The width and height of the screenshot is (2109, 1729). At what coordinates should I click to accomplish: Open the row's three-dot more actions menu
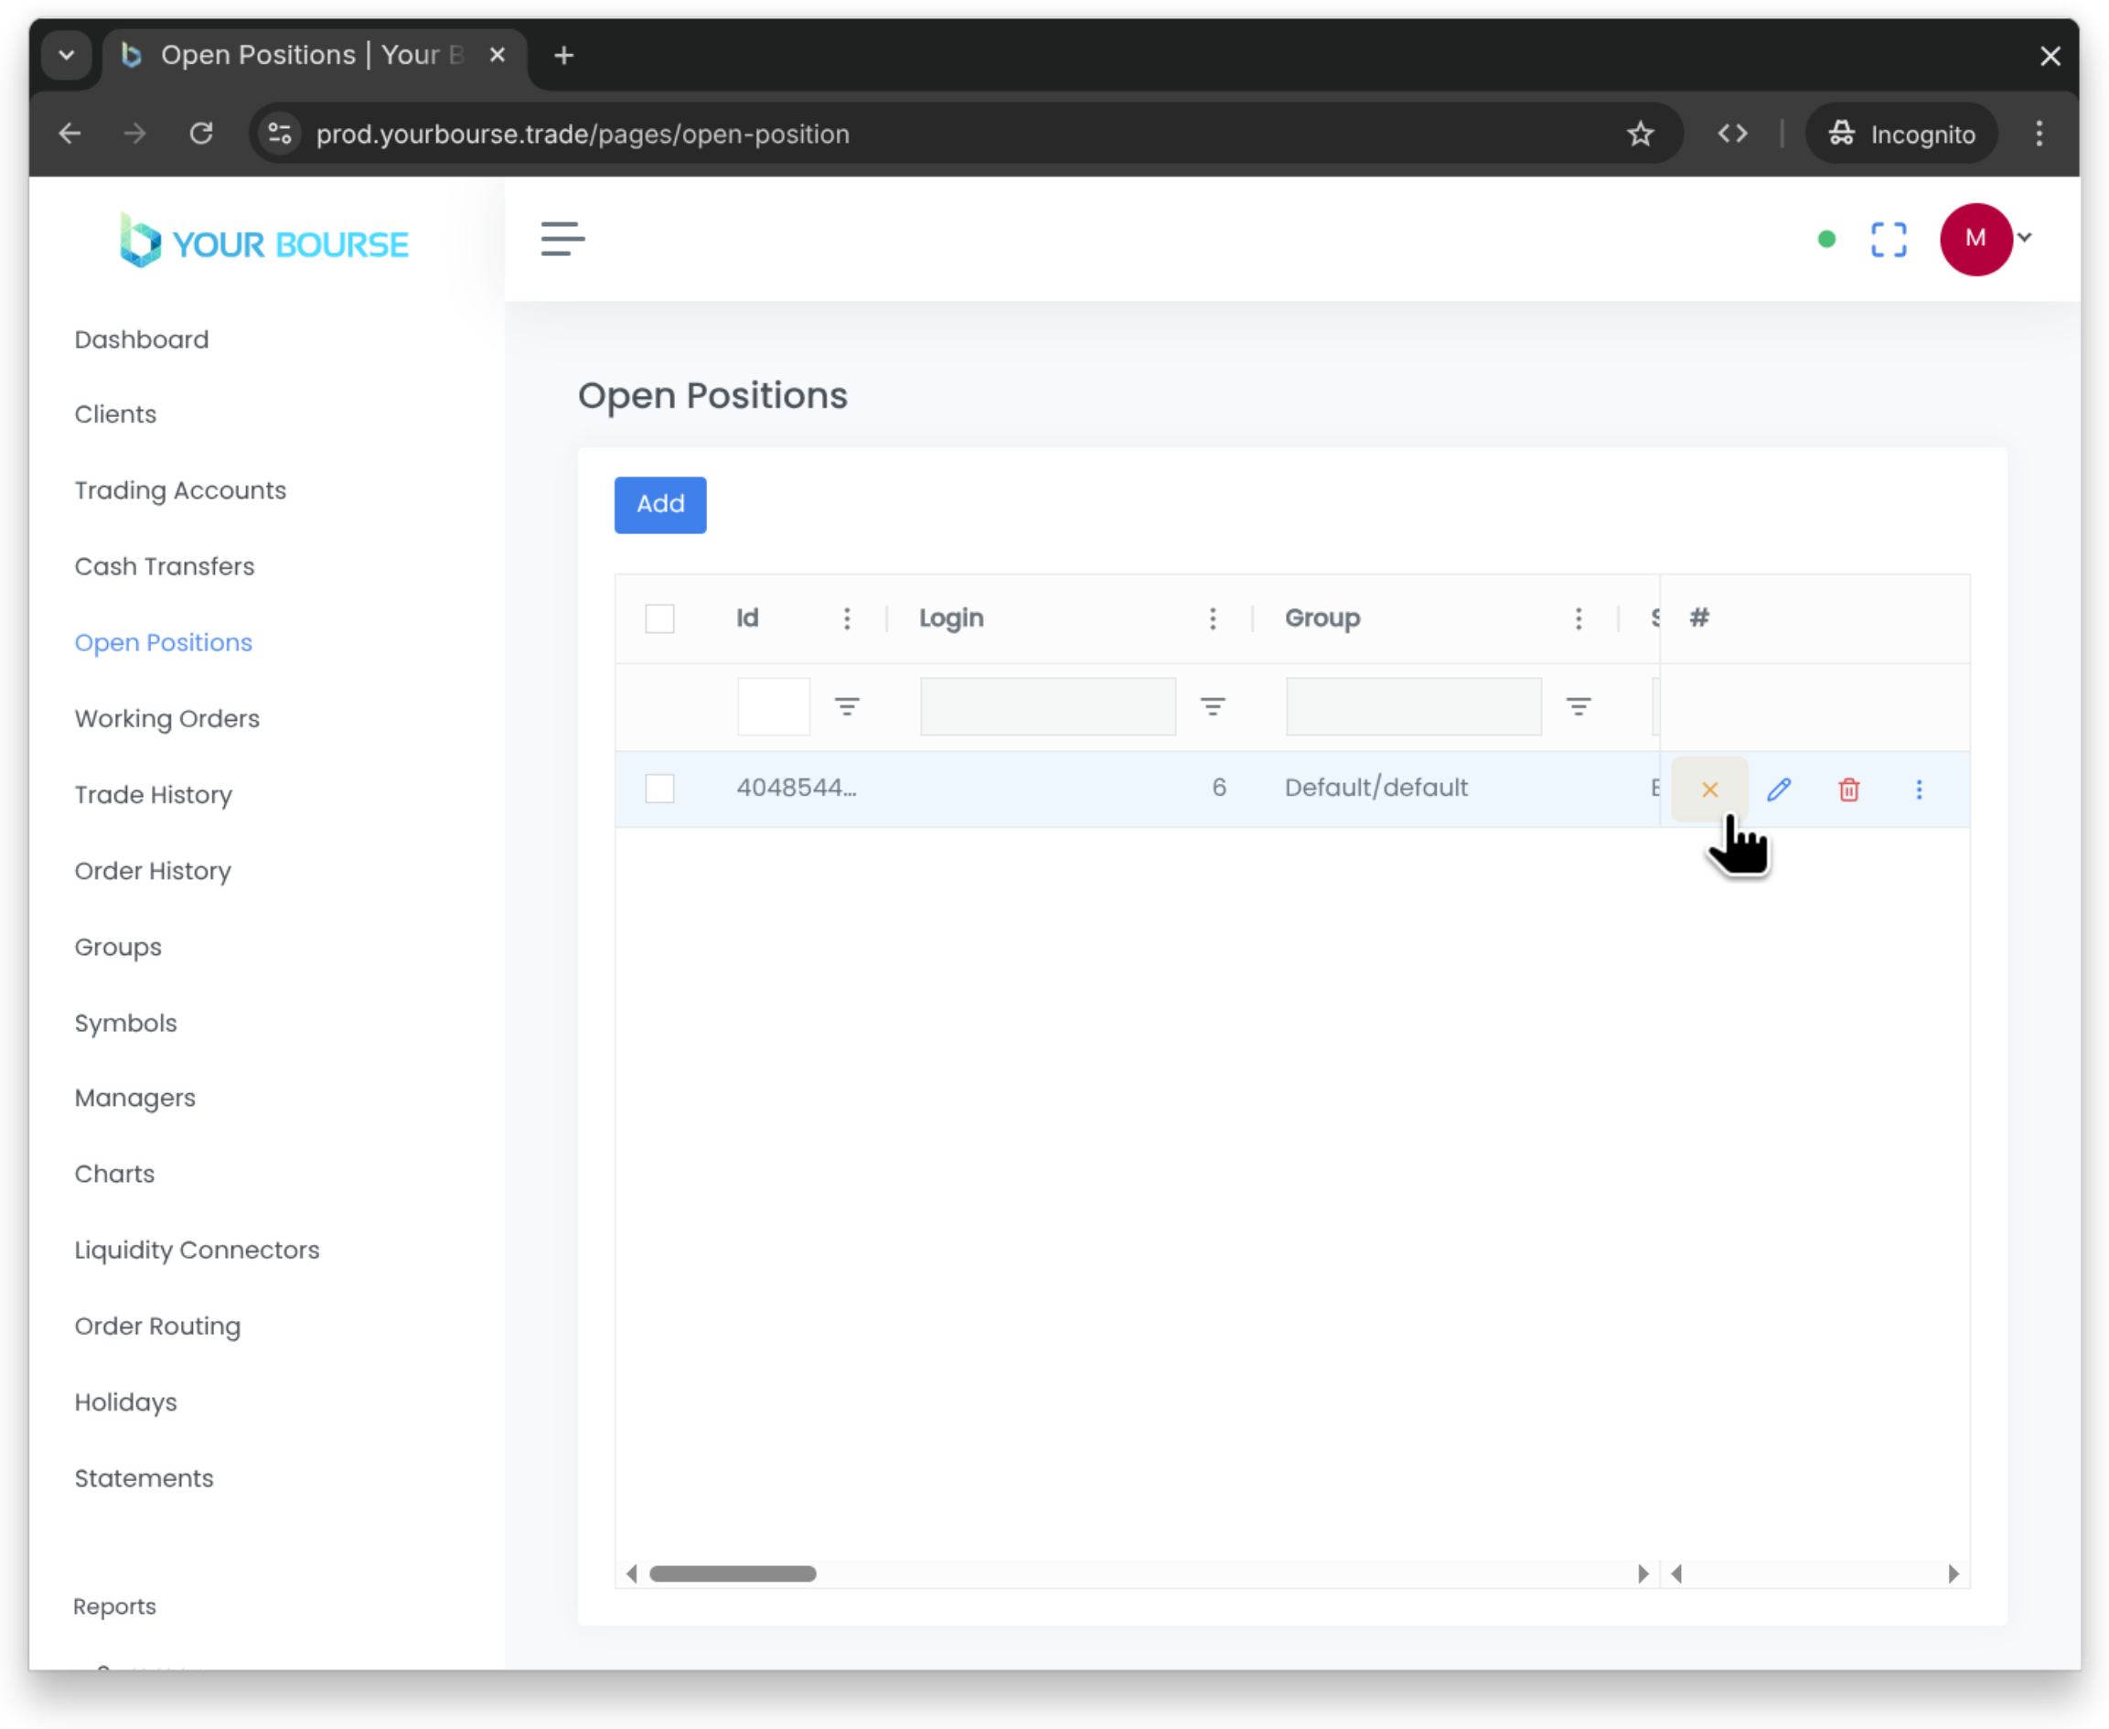pyautogui.click(x=1919, y=789)
